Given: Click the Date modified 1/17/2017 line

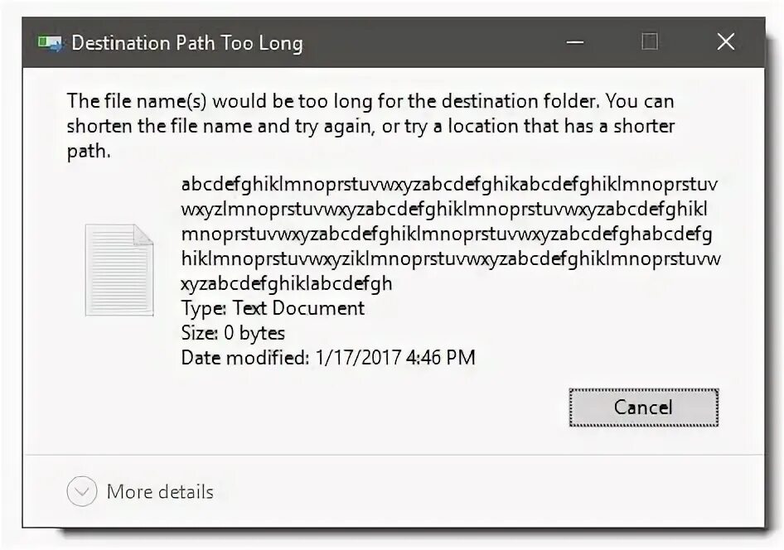Looking at the screenshot, I should 328,358.
